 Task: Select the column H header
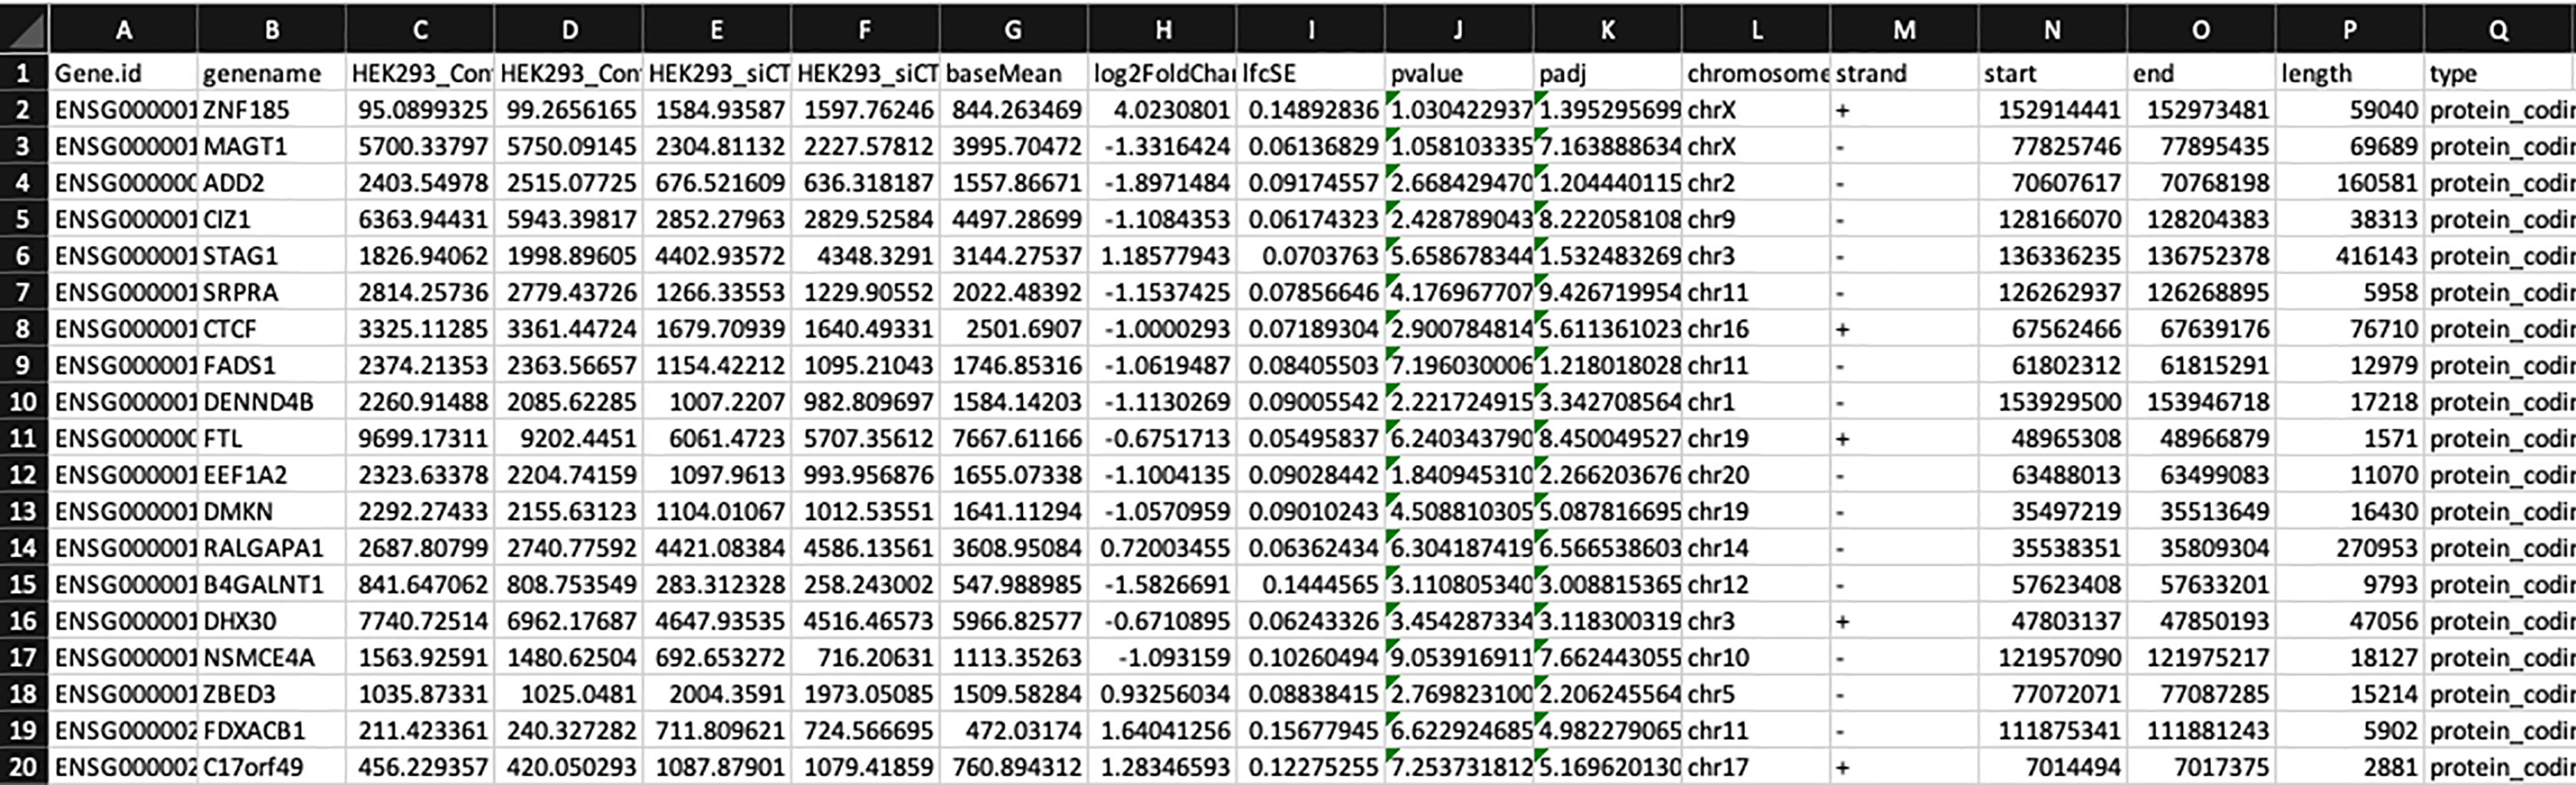tap(1162, 30)
